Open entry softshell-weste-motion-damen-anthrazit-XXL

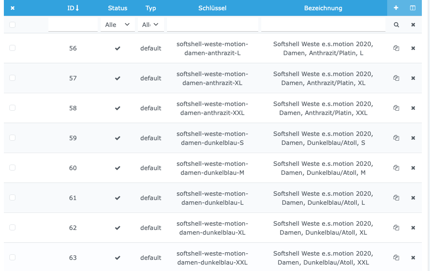point(212,108)
